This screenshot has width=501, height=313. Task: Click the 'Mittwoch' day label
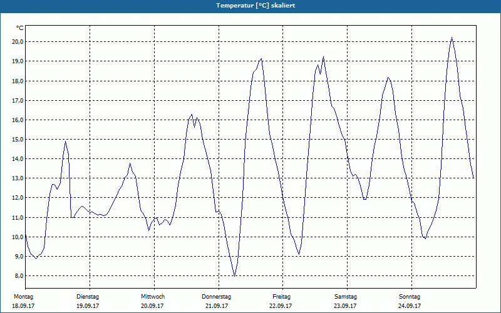tap(153, 297)
